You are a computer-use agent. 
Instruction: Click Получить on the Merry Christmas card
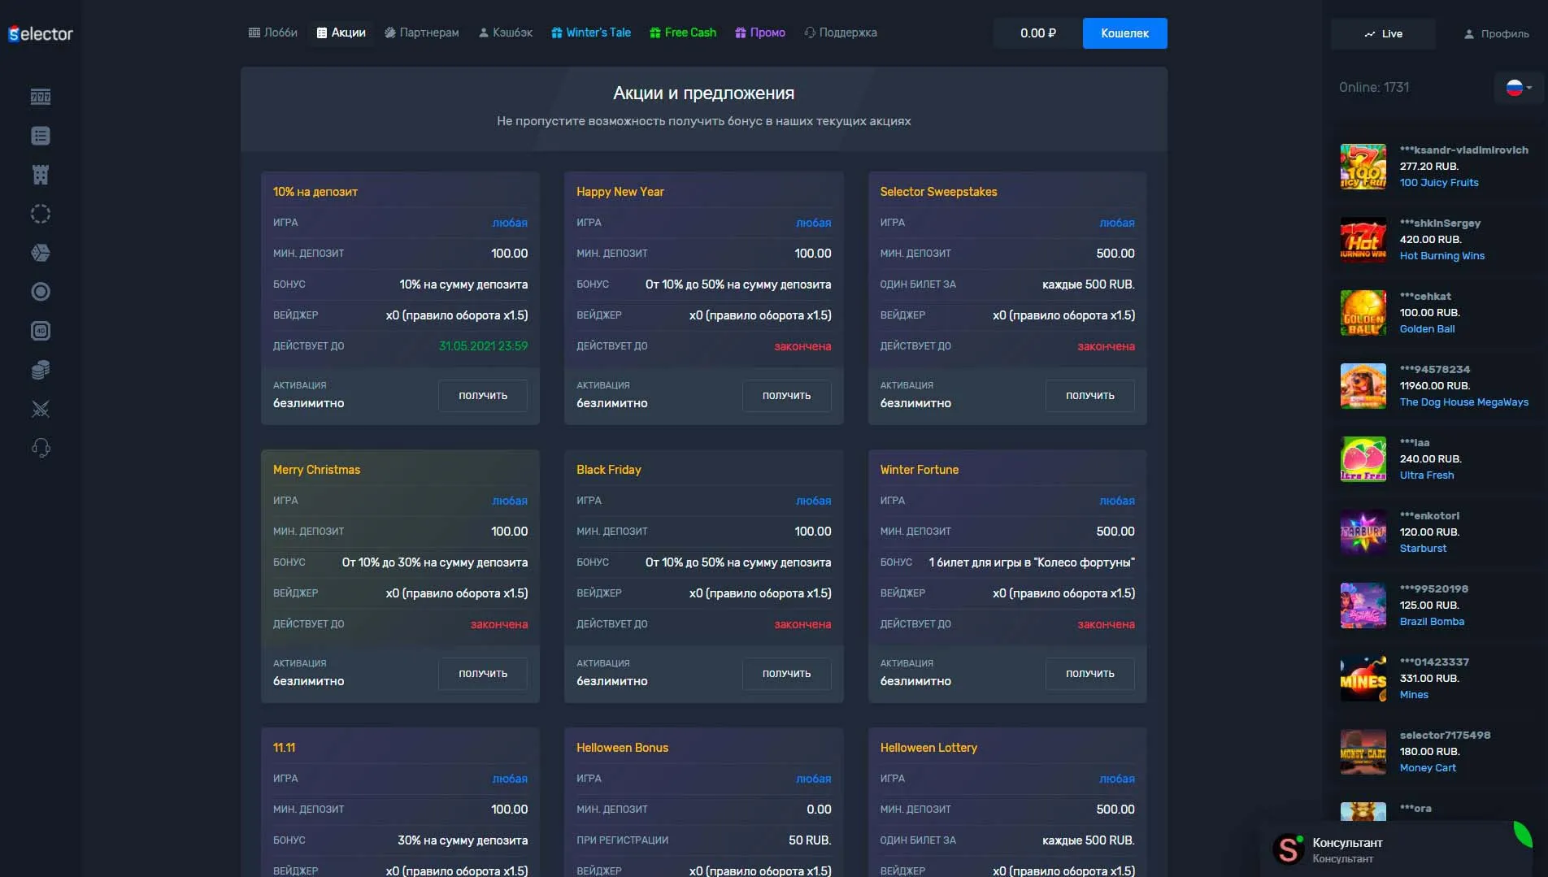483,674
